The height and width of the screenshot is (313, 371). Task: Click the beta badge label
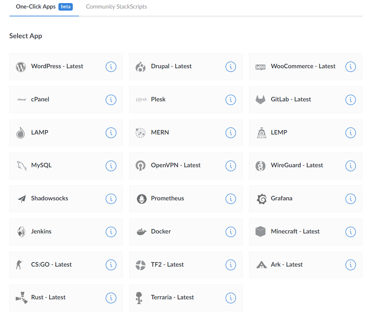66,7
